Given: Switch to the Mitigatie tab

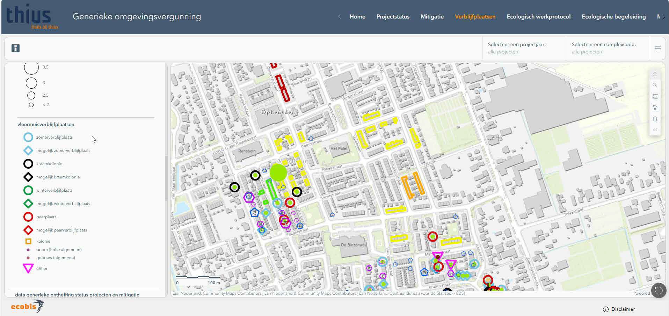Looking at the screenshot, I should tap(432, 16).
